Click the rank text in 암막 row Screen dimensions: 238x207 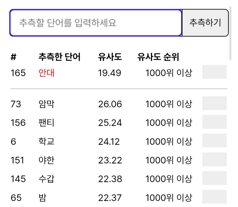point(169,104)
